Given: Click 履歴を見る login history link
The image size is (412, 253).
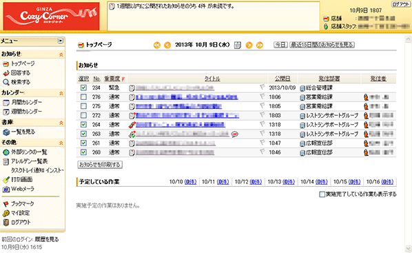Looking at the screenshot, I should pyautogui.click(x=47, y=239).
